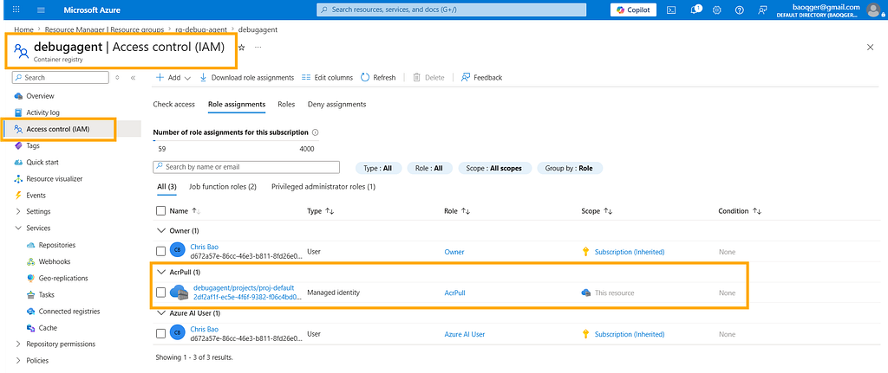Screen dimensions: 888x373
Task: Click the Refresh toolbar button
Action: click(x=378, y=77)
